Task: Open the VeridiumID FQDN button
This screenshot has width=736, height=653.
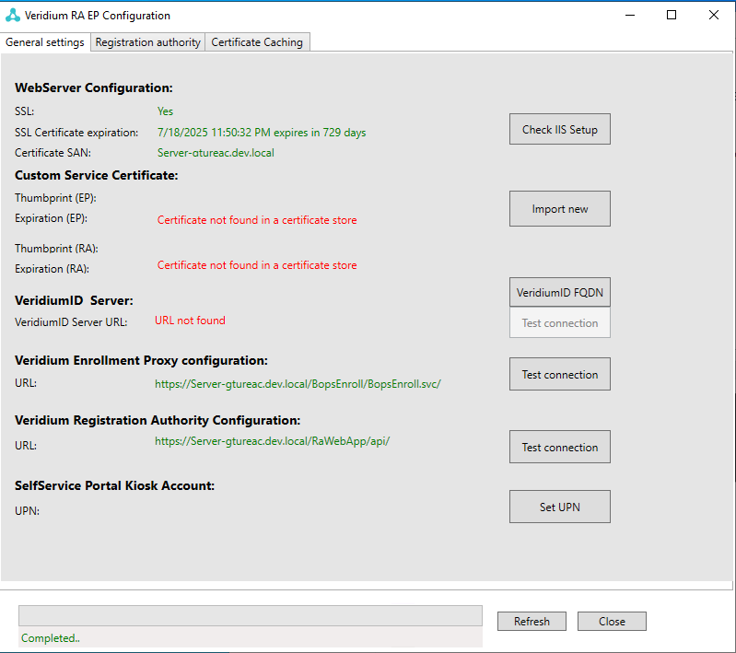Action: 559,293
